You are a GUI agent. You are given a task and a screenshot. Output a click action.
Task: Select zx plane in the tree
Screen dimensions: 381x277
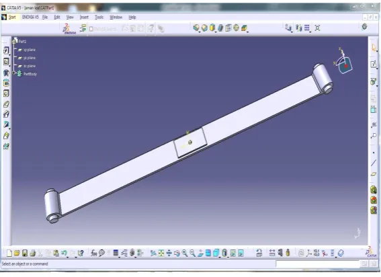coord(30,66)
